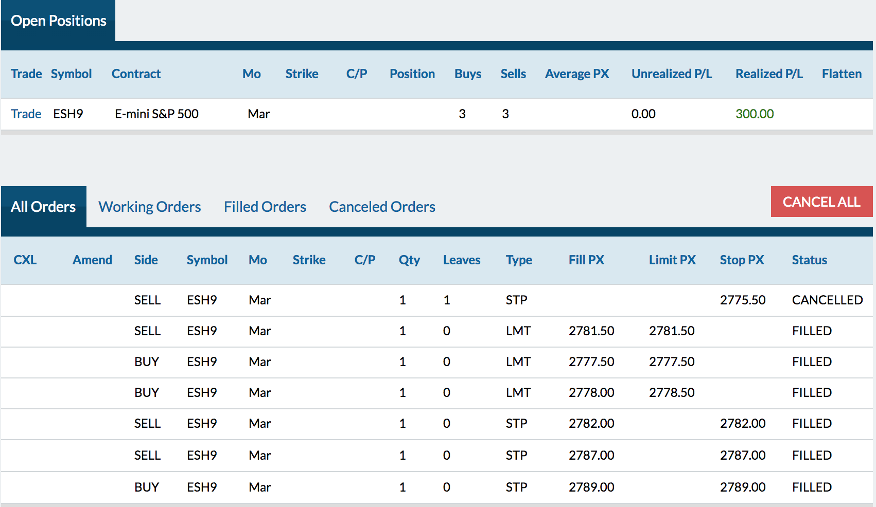This screenshot has height=507, width=876.
Task: Click the Contract column header
Action: [136, 74]
